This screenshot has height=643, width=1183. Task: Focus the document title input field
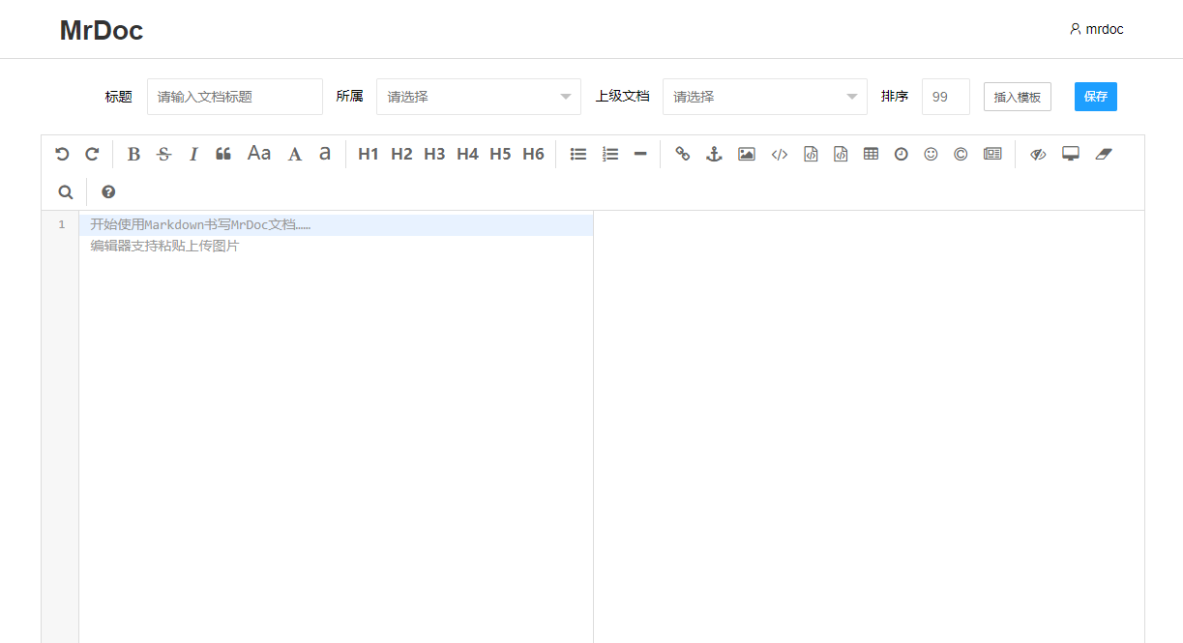pyautogui.click(x=235, y=97)
